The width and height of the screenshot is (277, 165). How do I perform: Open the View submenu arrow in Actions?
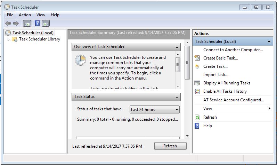pyautogui.click(x=269, y=108)
